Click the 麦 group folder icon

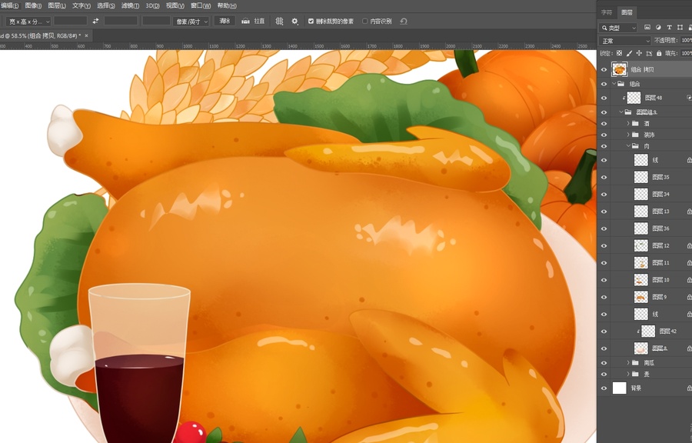pyautogui.click(x=635, y=375)
